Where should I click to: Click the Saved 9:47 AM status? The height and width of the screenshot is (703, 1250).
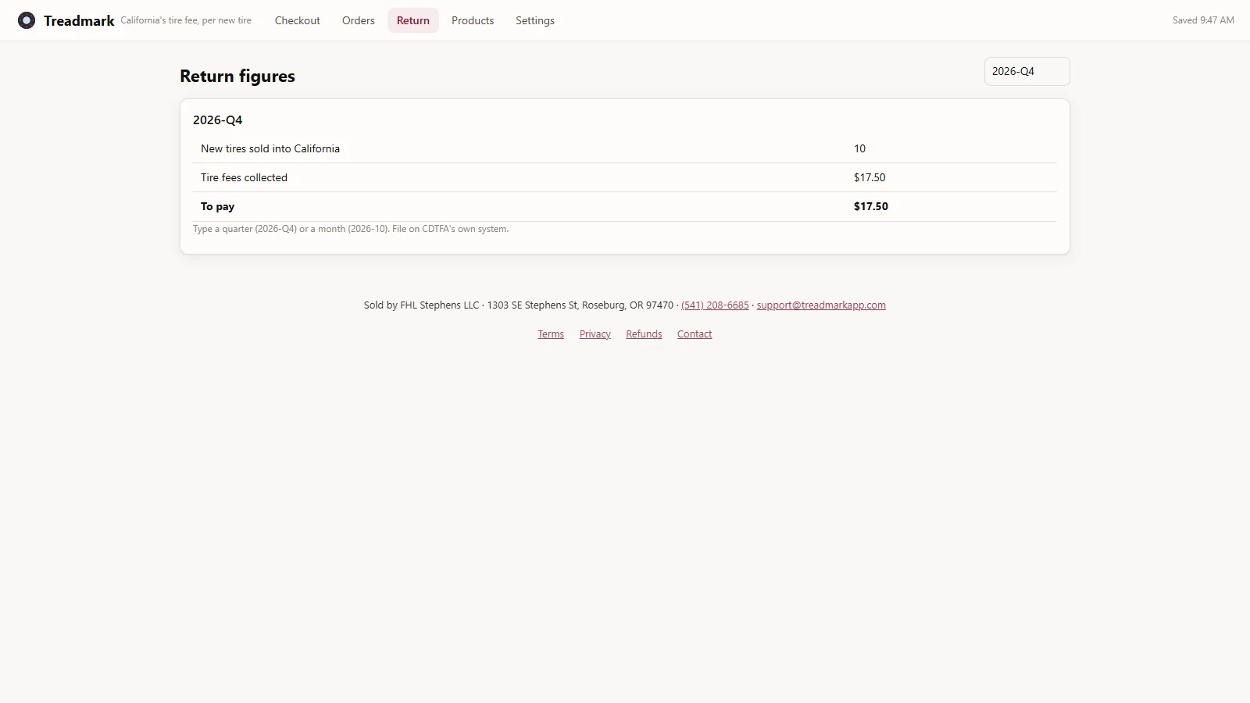(x=1203, y=20)
